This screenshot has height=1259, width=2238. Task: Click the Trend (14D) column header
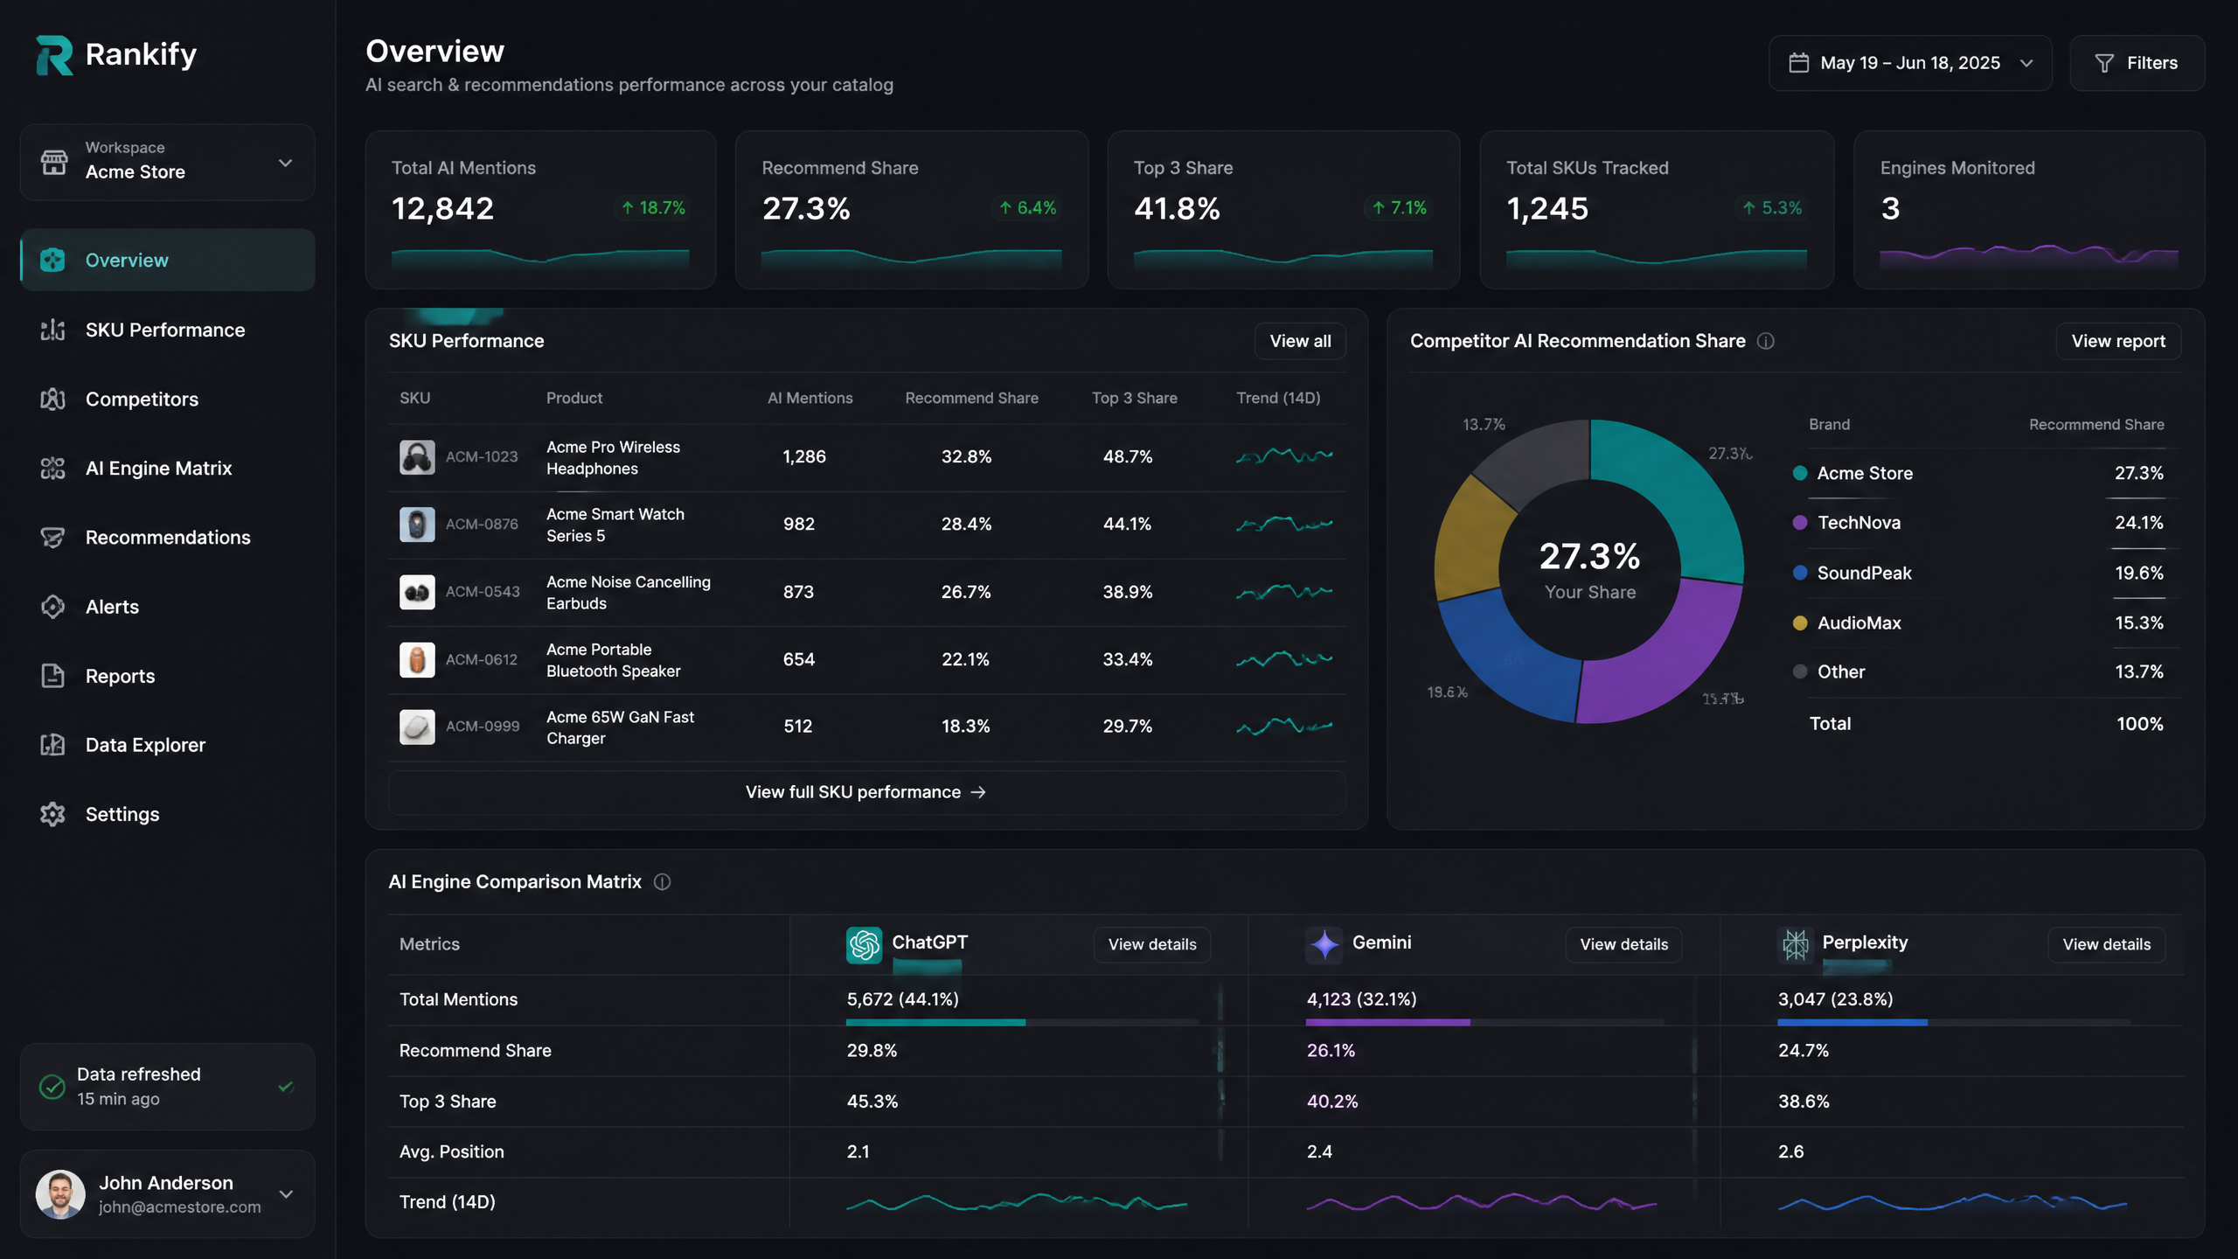[x=1278, y=398]
